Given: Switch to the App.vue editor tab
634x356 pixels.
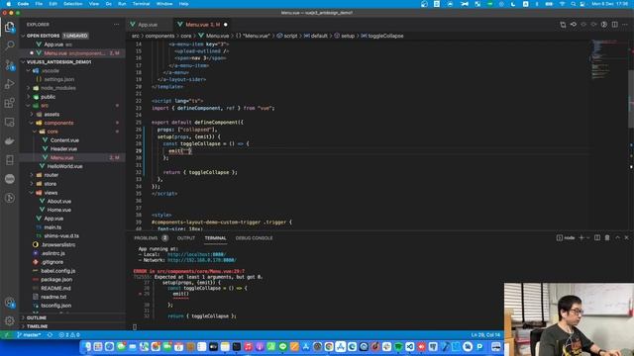Looking at the screenshot, I should point(149,25).
